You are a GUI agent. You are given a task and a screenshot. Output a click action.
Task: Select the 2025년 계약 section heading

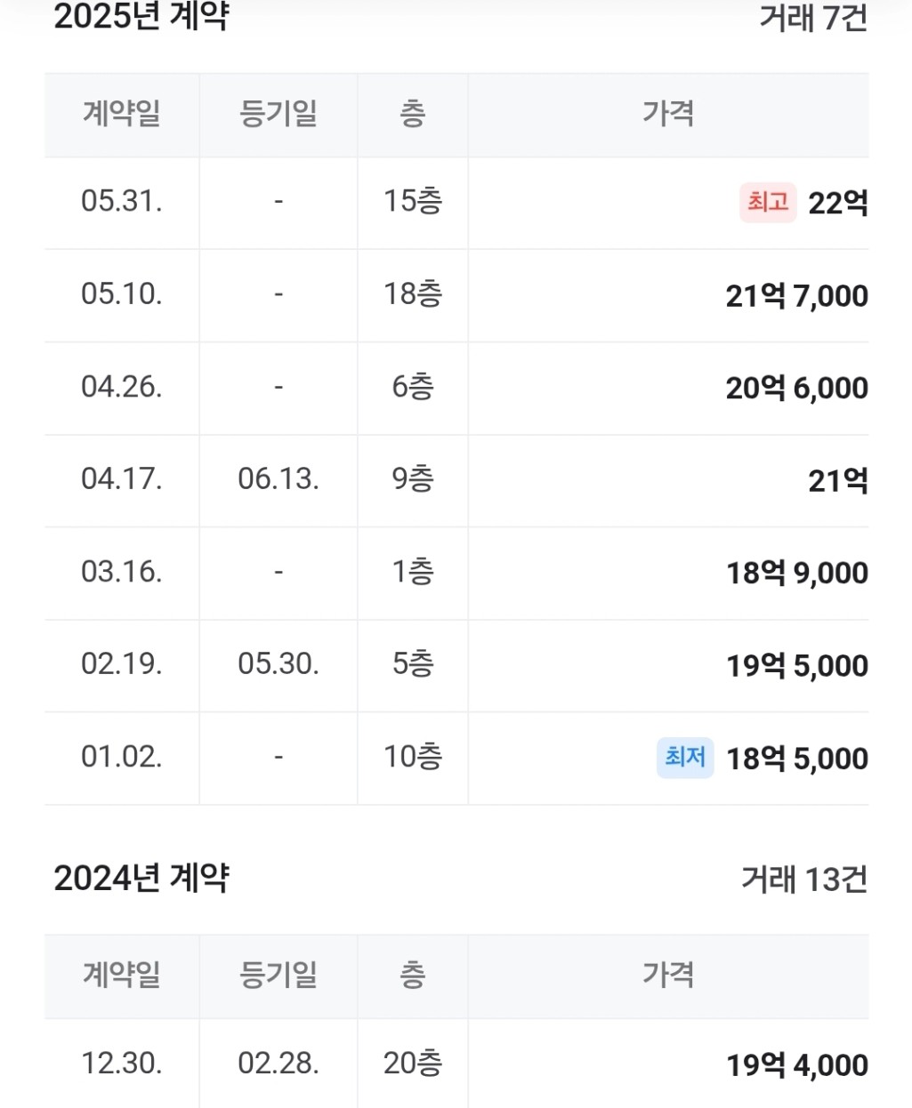pyautogui.click(x=141, y=17)
